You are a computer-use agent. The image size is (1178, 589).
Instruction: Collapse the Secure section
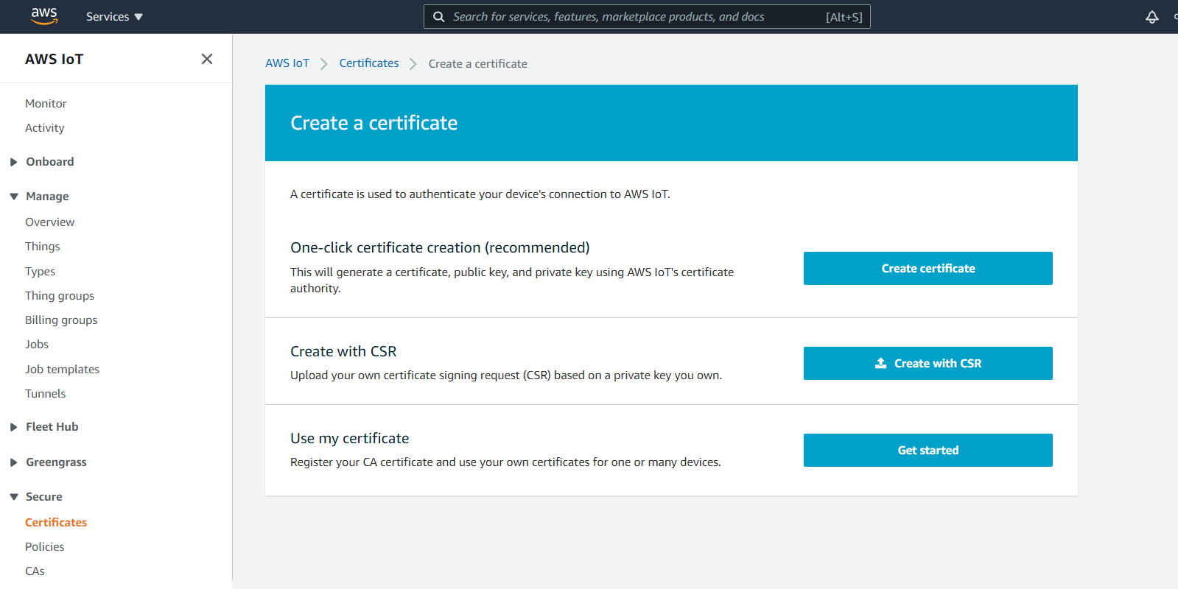[13, 497]
